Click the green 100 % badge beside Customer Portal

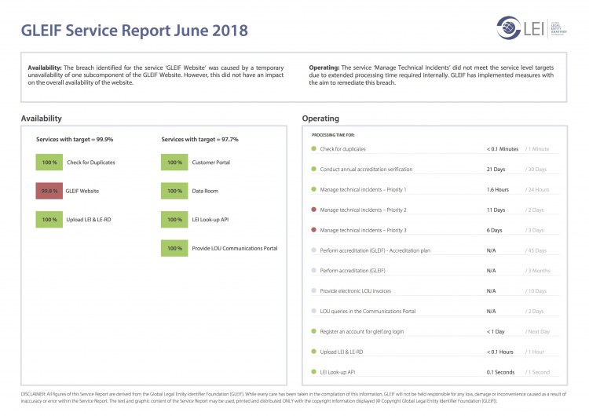pyautogui.click(x=174, y=162)
